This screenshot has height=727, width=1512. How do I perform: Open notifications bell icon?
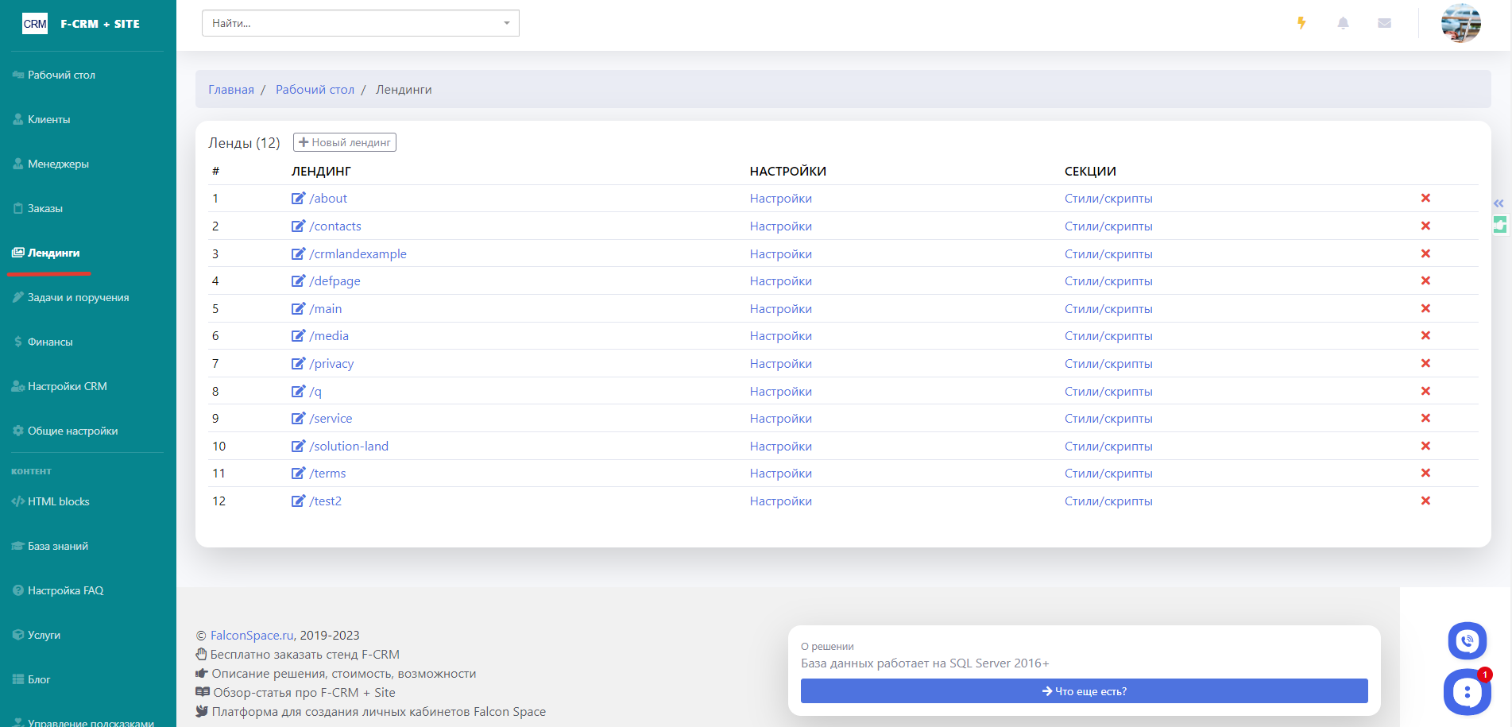point(1343,23)
